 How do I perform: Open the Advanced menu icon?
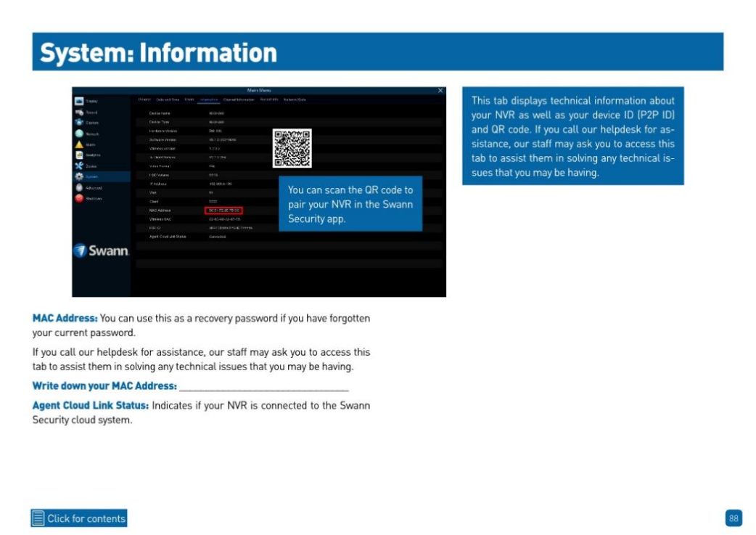click(x=78, y=187)
